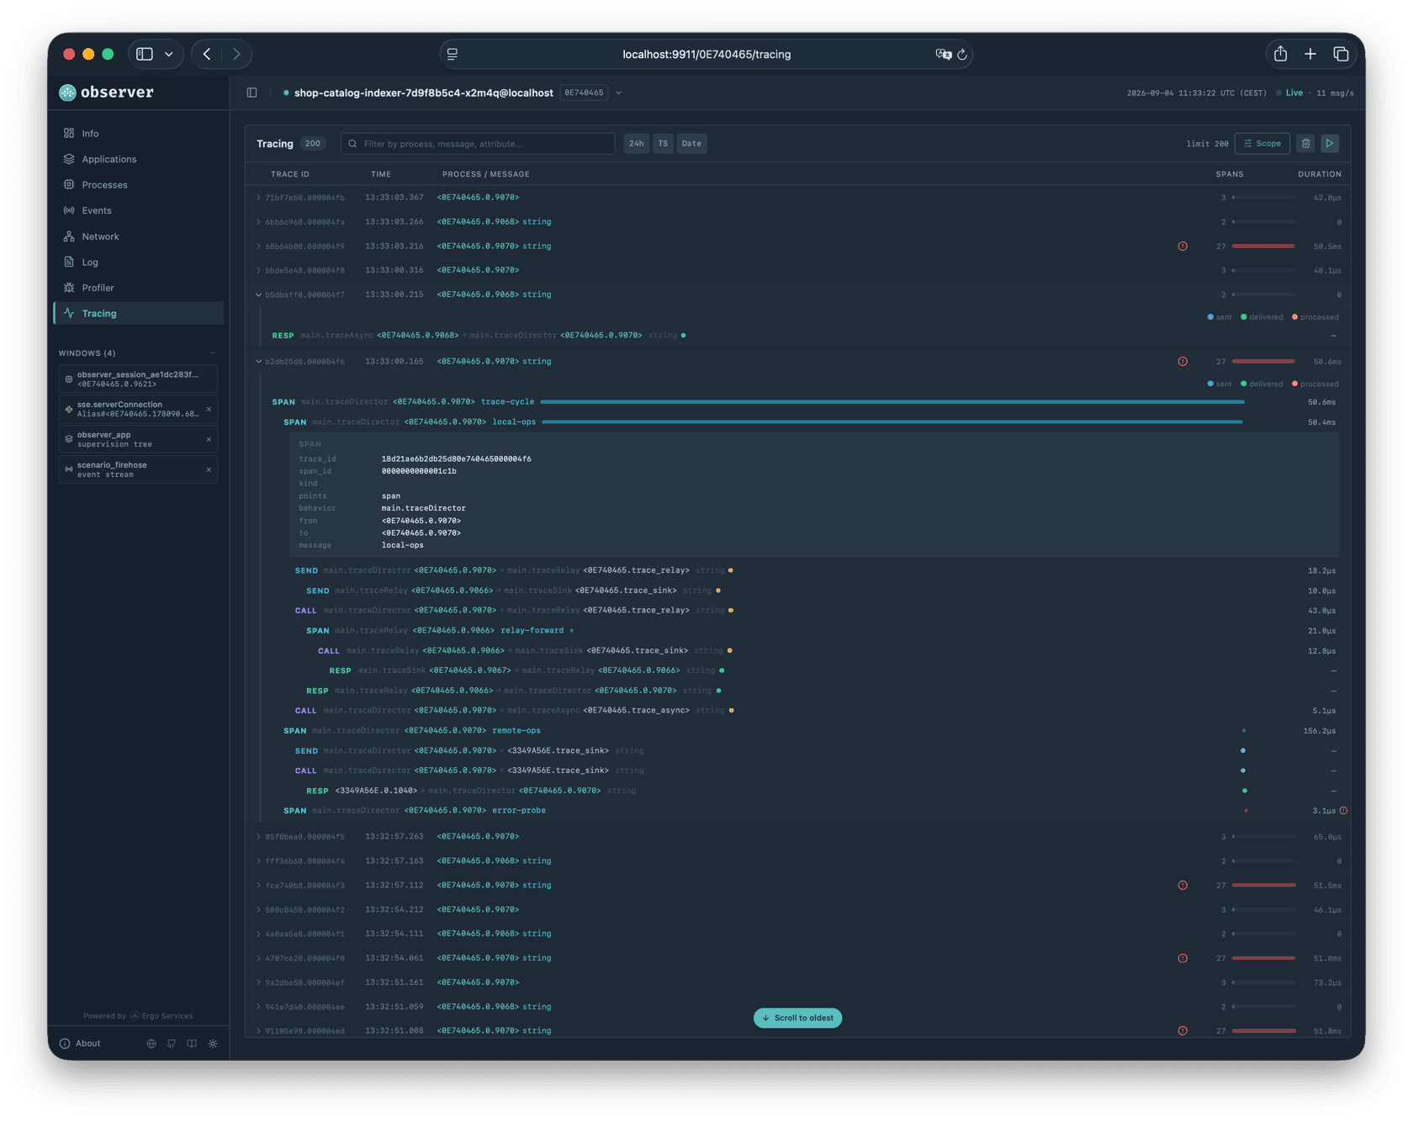The width and height of the screenshot is (1413, 1123).
Task: Click the local-ops span duration bar
Action: tap(892, 422)
